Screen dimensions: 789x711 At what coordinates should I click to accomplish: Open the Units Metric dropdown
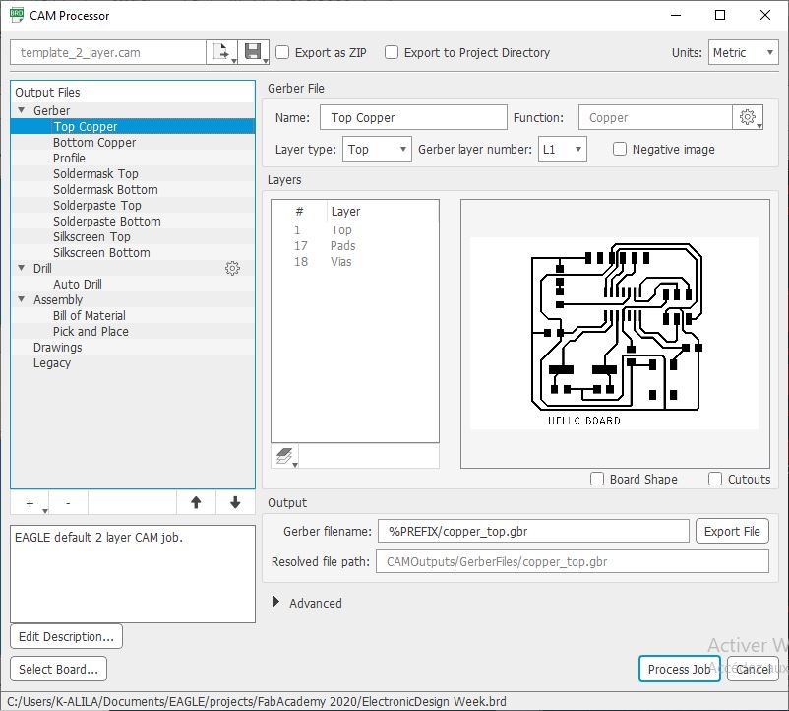tap(743, 52)
